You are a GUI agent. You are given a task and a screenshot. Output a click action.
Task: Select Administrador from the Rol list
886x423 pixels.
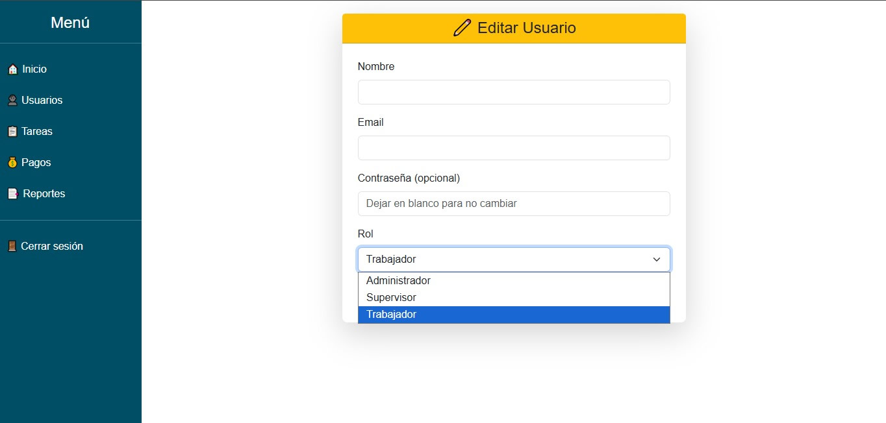398,280
